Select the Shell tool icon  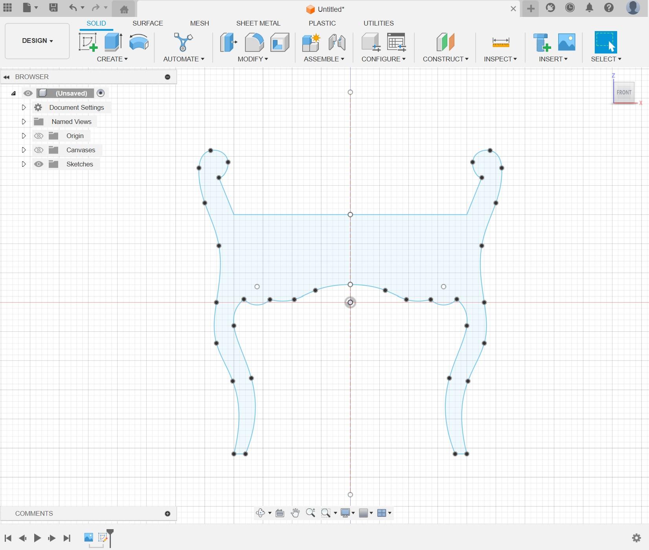pyautogui.click(x=280, y=42)
